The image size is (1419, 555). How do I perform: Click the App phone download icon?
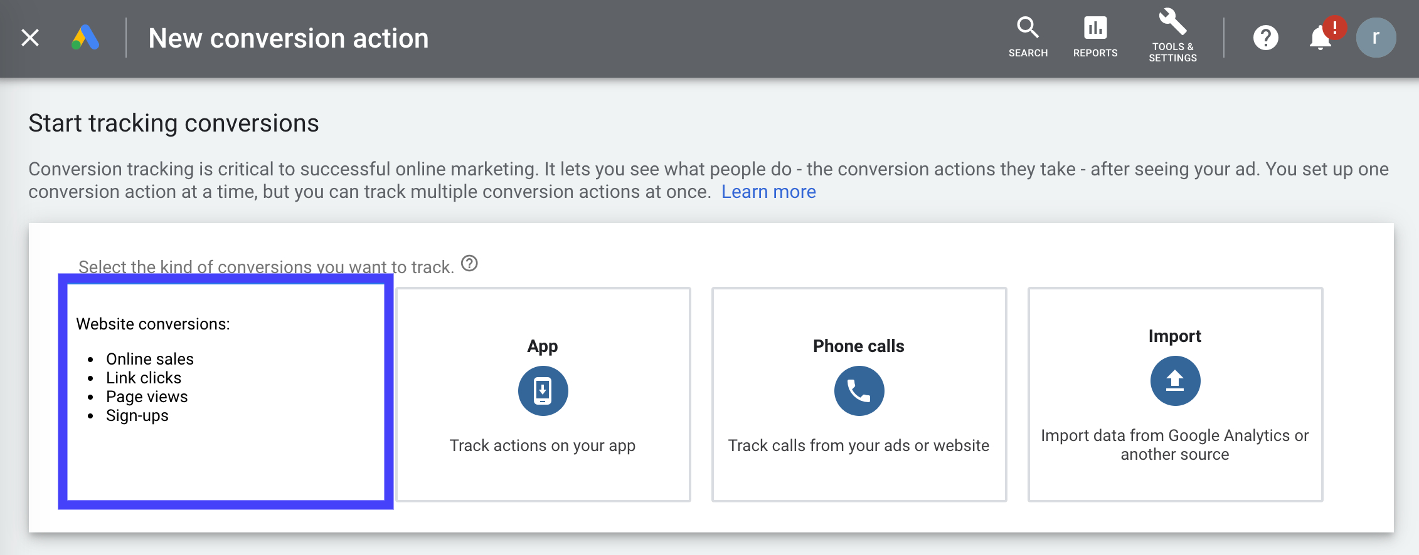click(543, 391)
